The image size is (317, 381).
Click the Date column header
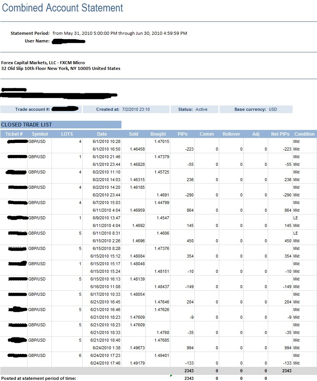[102, 134]
